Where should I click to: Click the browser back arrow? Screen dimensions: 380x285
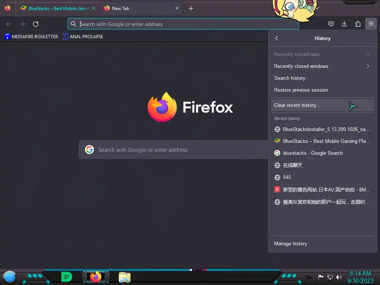point(9,24)
